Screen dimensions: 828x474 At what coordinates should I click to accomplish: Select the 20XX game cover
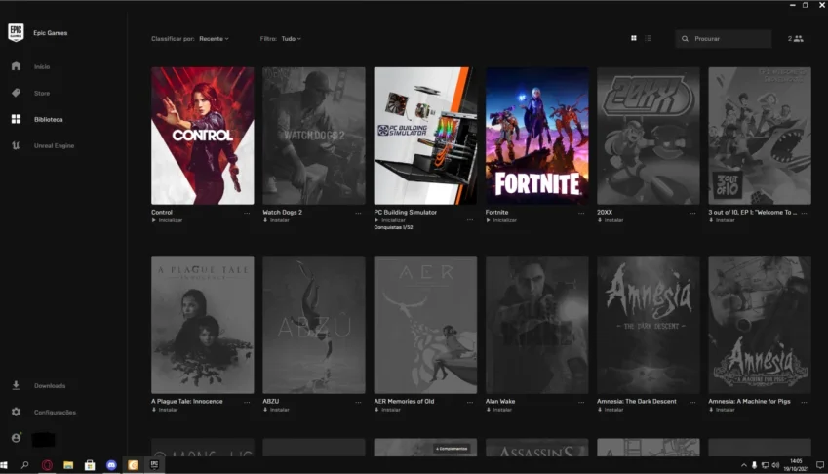coord(648,136)
